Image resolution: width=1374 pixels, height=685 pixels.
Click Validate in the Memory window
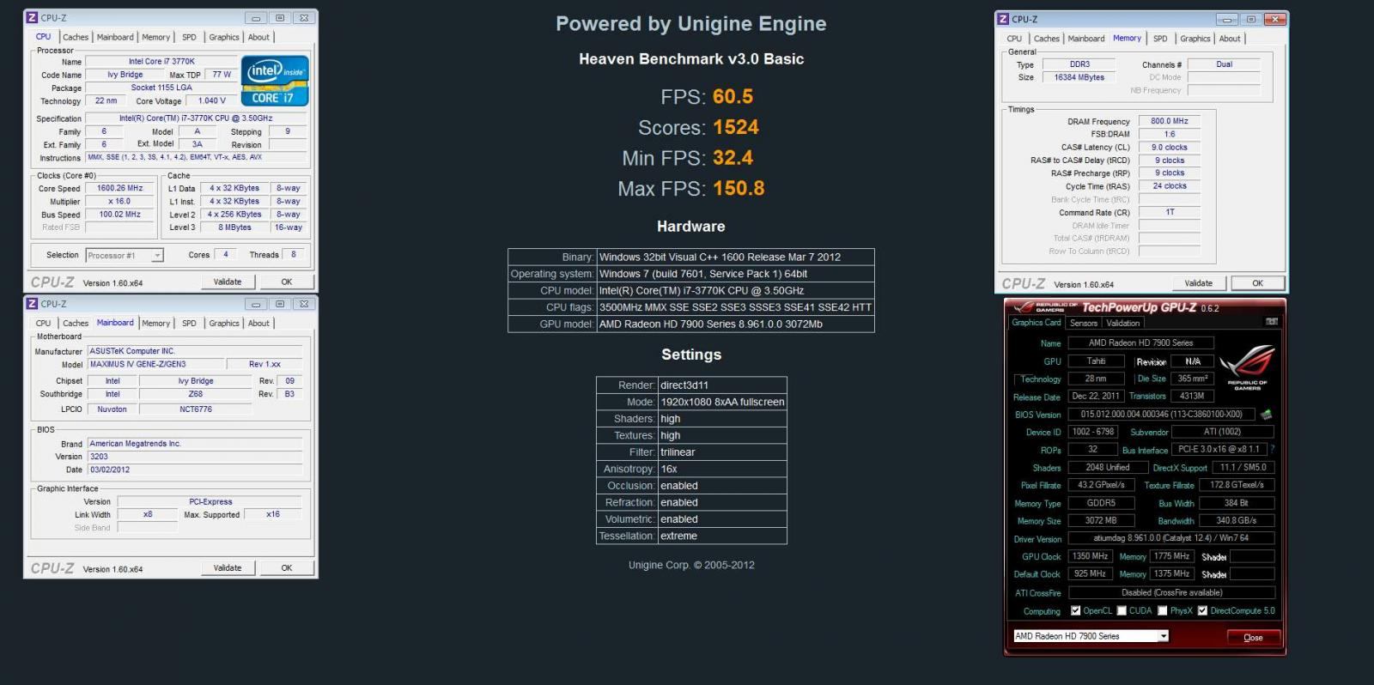coord(1199,283)
